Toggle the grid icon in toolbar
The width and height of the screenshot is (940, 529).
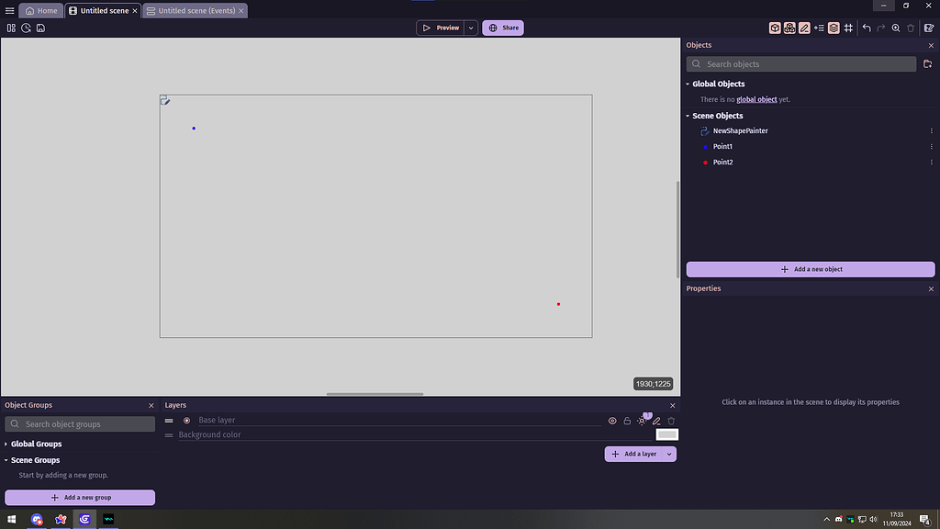pos(848,28)
